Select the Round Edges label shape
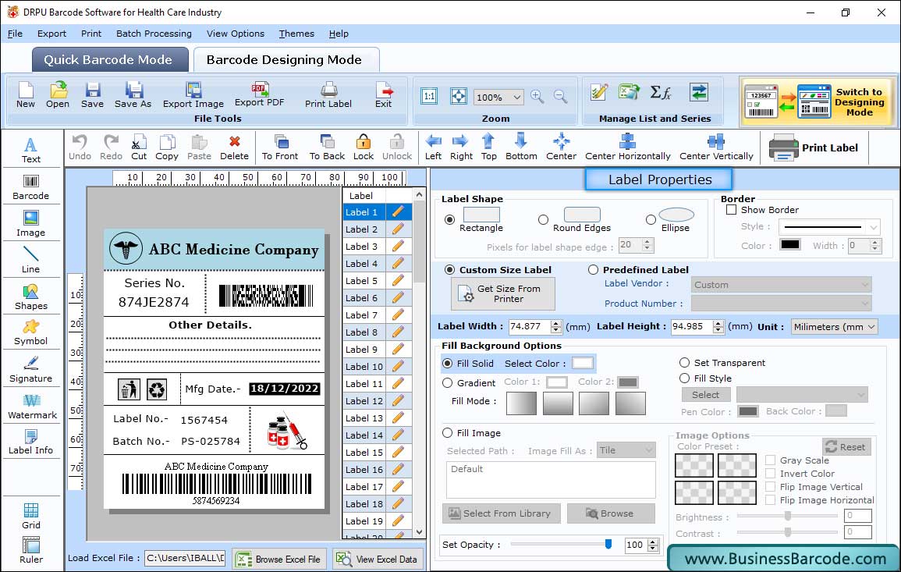This screenshot has height=572, width=901. pyautogui.click(x=543, y=219)
